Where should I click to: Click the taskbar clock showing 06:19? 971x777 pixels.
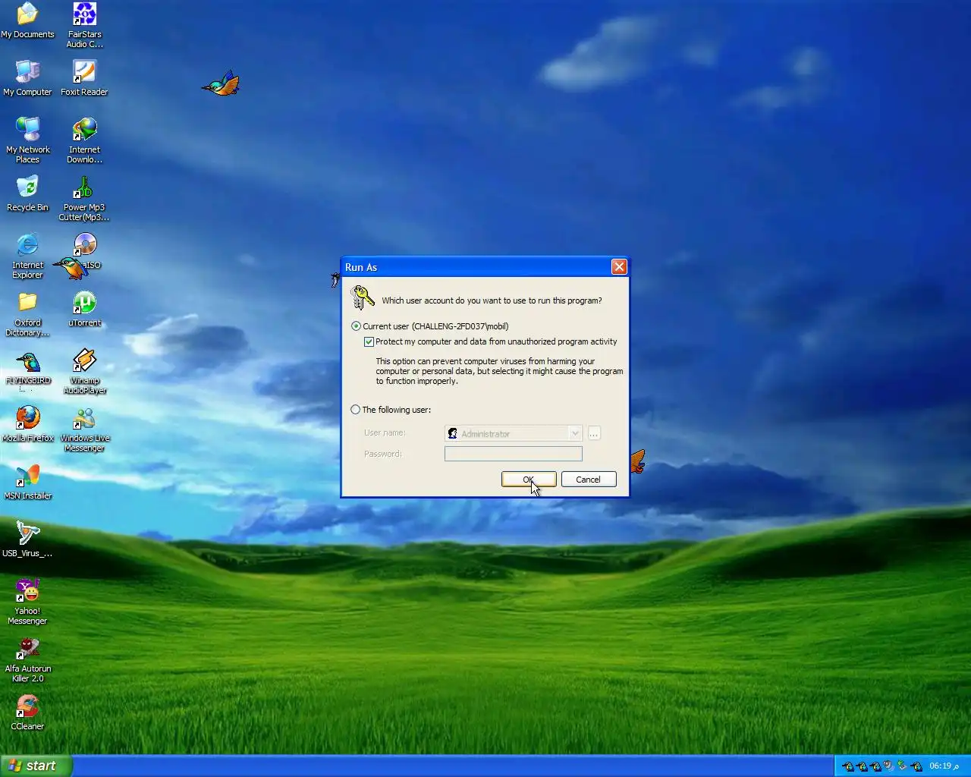coord(945,766)
